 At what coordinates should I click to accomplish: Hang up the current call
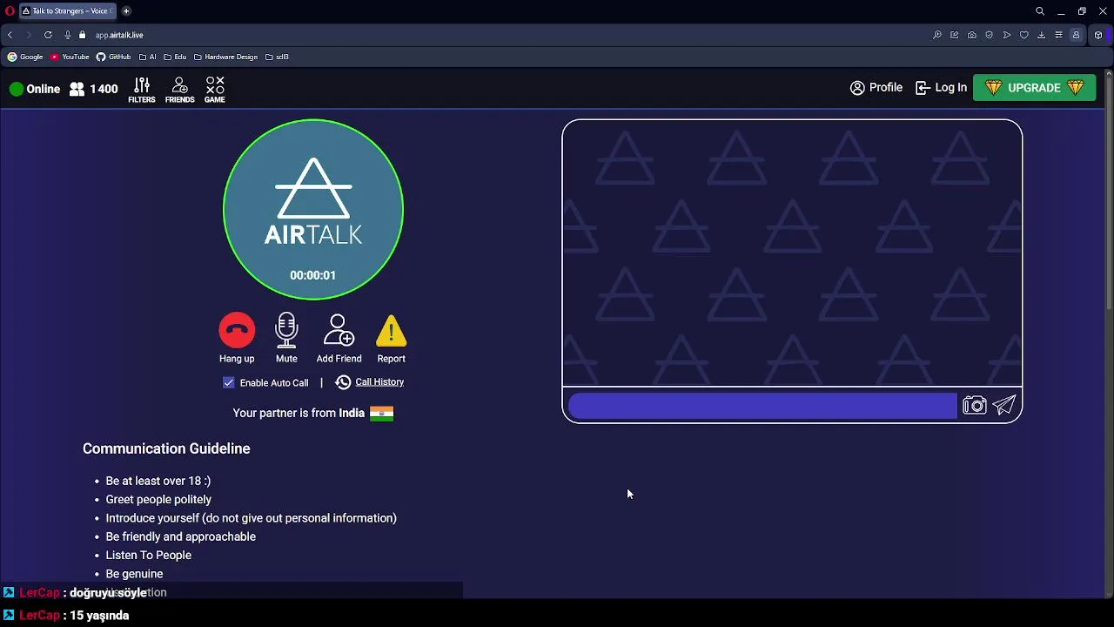[x=237, y=331]
